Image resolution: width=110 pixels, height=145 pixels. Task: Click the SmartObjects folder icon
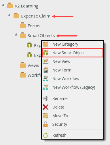[x=23, y=35]
